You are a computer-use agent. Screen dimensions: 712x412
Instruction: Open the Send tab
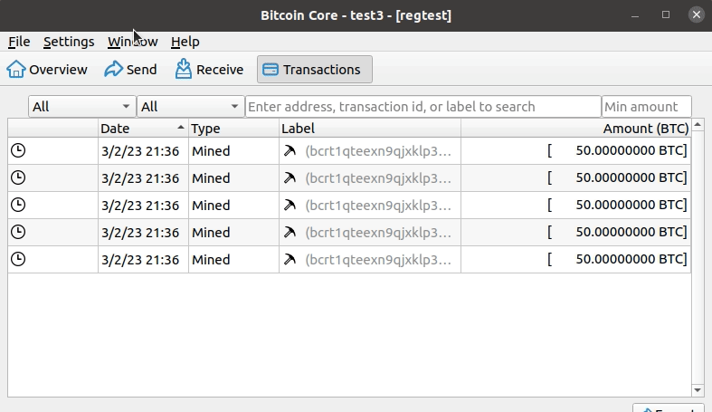point(131,70)
